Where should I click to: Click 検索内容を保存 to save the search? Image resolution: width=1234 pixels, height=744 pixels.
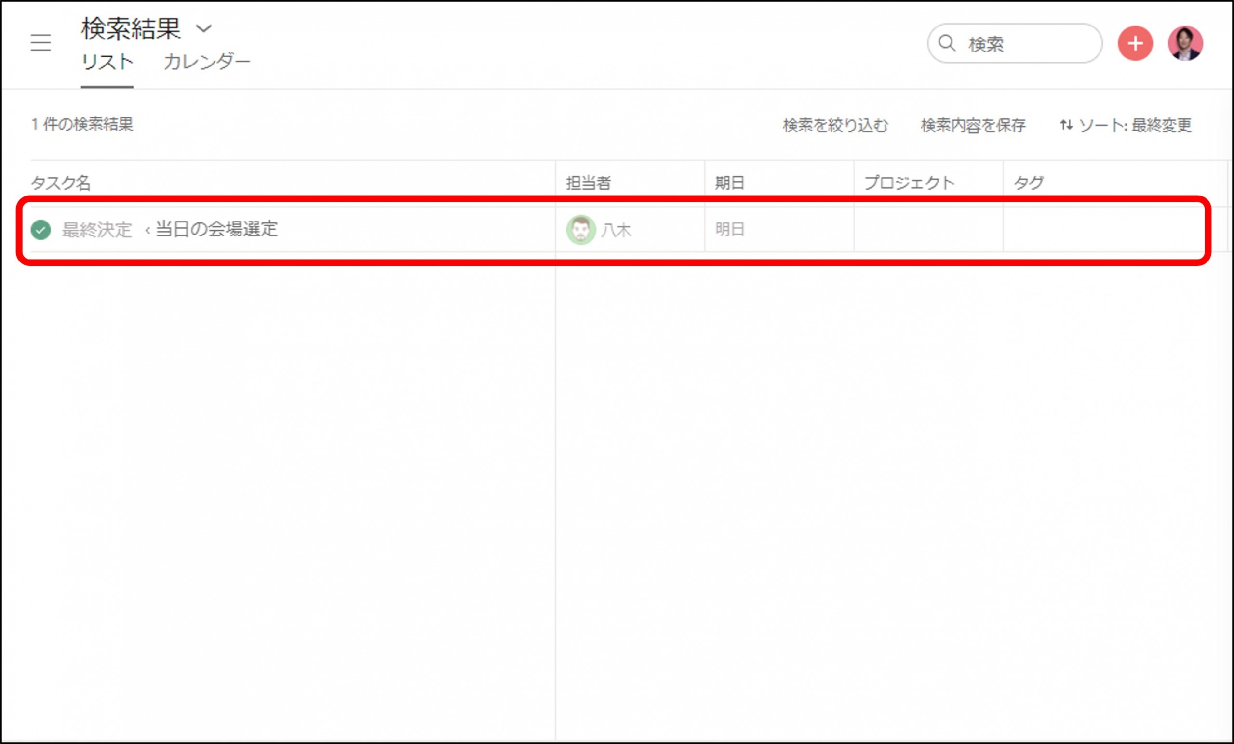click(x=973, y=125)
